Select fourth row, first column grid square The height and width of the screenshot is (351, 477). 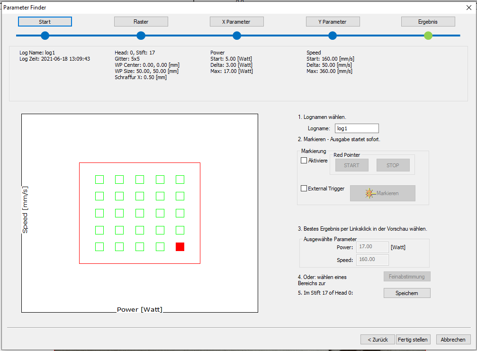99,230
